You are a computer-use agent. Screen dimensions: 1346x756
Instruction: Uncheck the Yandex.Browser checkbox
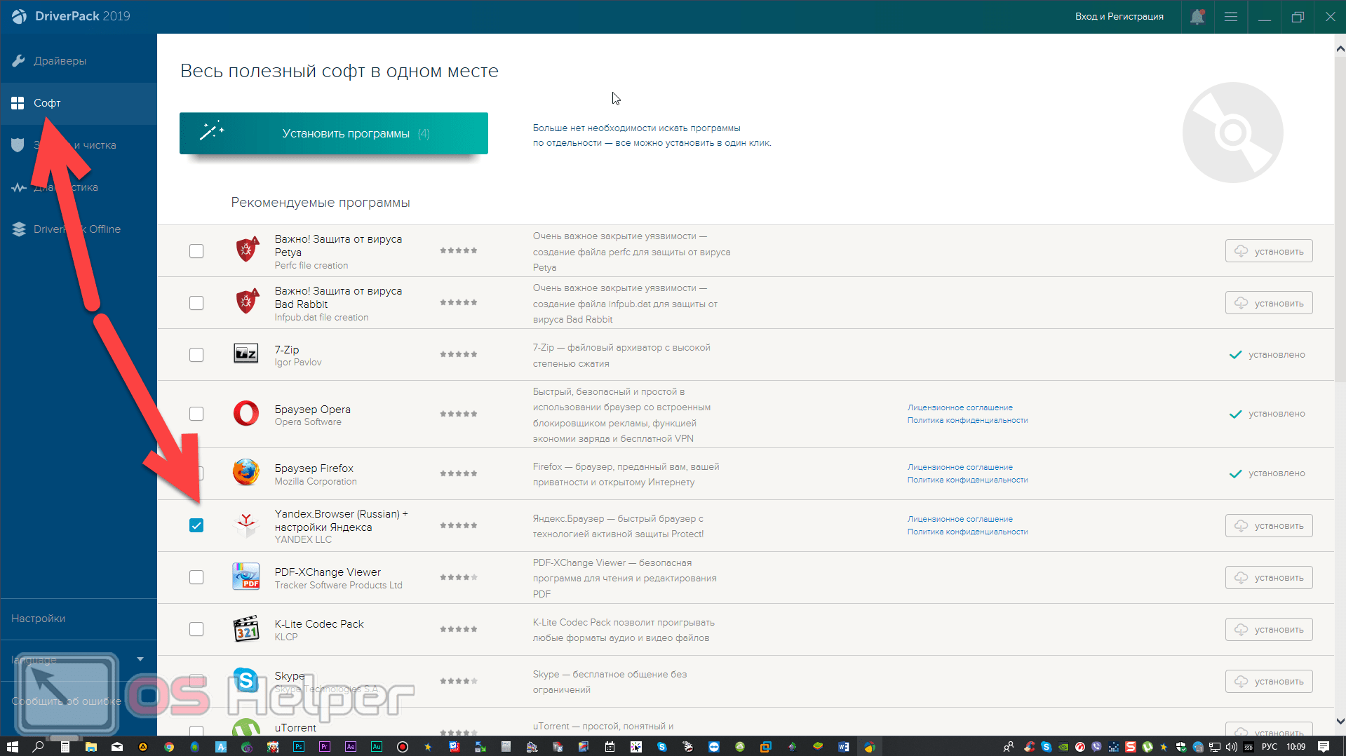pyautogui.click(x=196, y=525)
